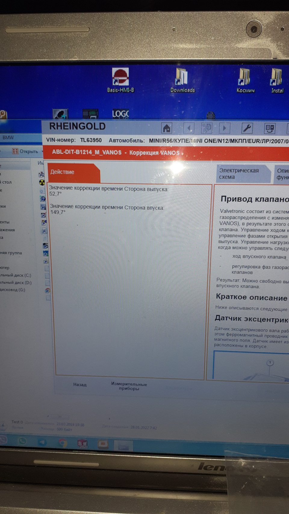The width and height of the screenshot is (289, 514).
Task: Switch to the active Rheingold taskbar button
Action: coord(124,446)
